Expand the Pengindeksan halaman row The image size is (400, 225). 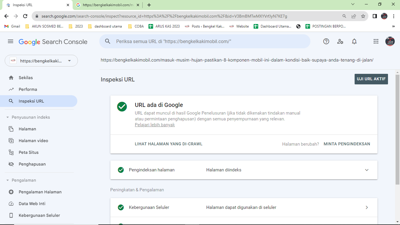pos(244,170)
